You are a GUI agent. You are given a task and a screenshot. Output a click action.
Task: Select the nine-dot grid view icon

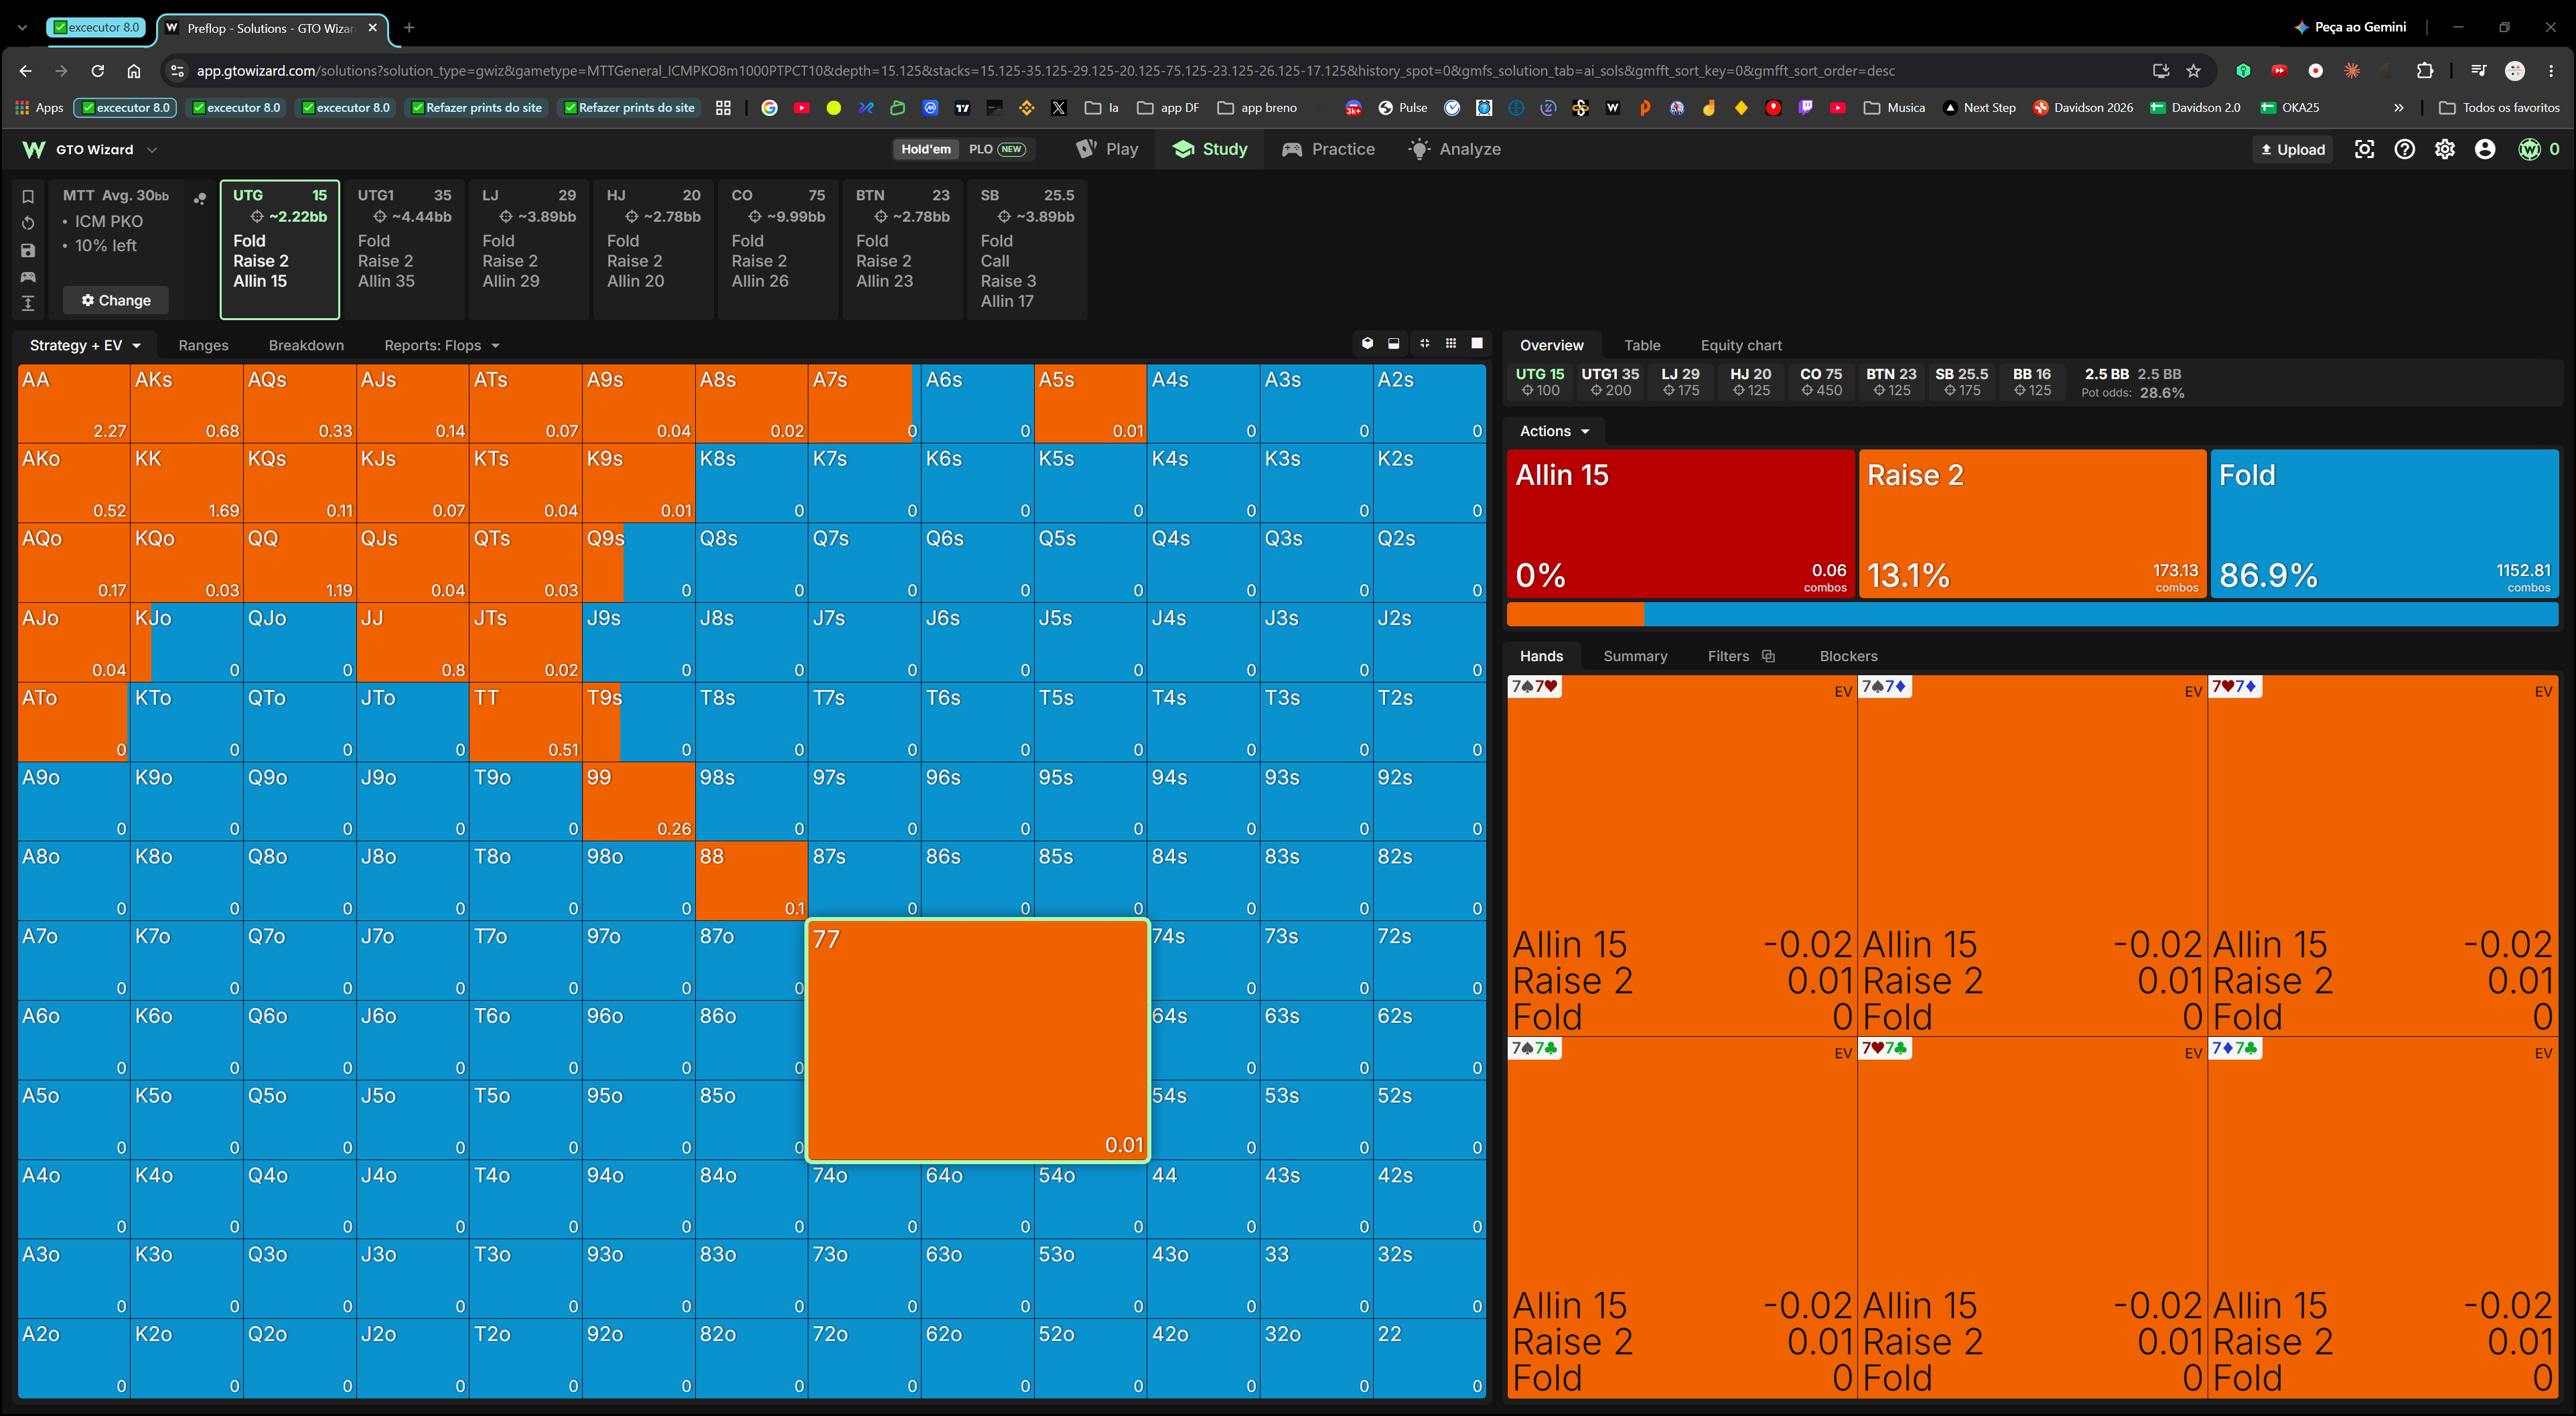click(1451, 344)
